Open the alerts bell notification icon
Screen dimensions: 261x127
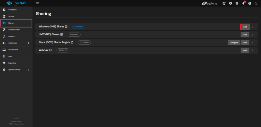[243, 3]
